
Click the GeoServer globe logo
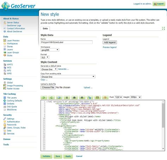click(x=6, y=6)
